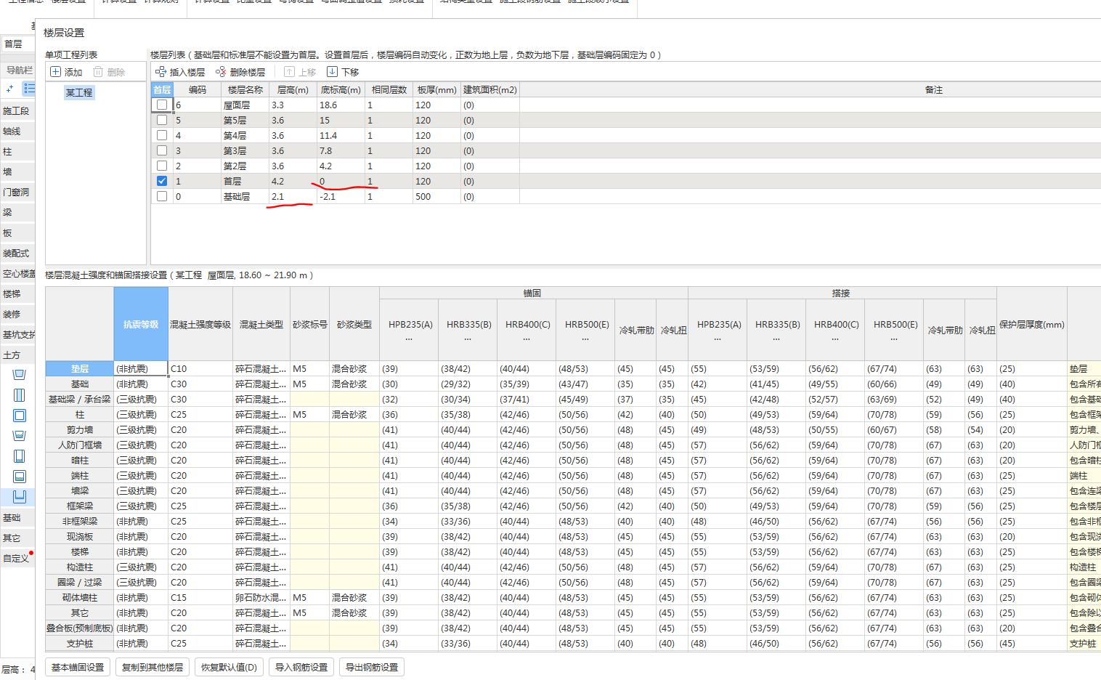This screenshot has height=680, width=1101.
Task: Click the 建筑面积(m2) column header
Action: click(490, 89)
